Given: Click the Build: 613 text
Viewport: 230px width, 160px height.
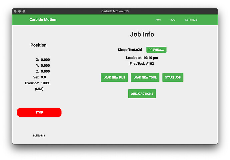Looking at the screenshot, I should [x=39, y=136].
